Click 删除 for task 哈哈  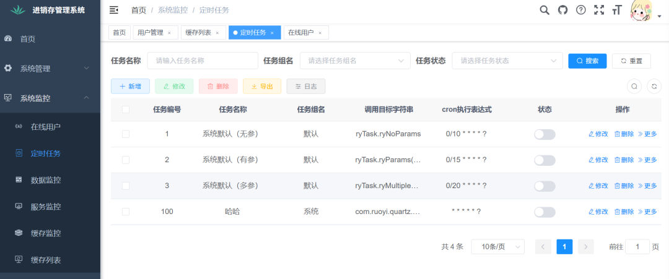point(624,212)
